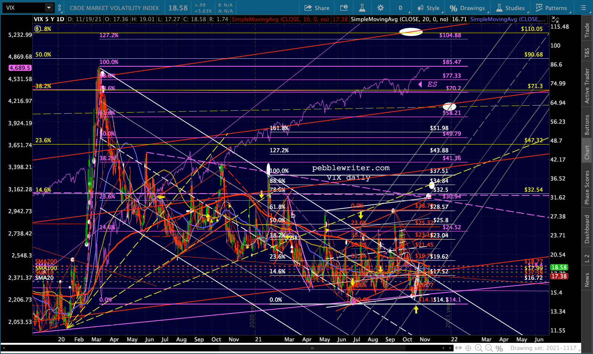Click the Style button
The width and height of the screenshot is (593, 354).
[429, 8]
